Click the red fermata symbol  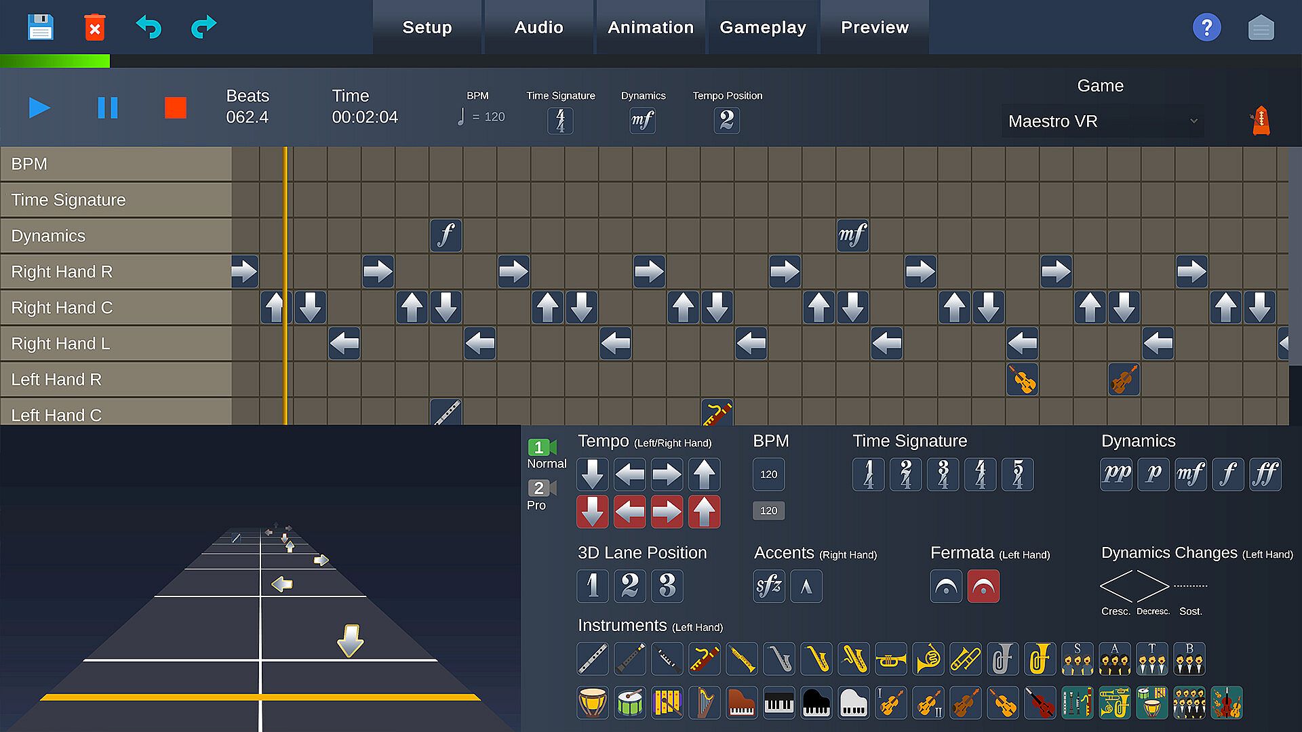pos(983,586)
